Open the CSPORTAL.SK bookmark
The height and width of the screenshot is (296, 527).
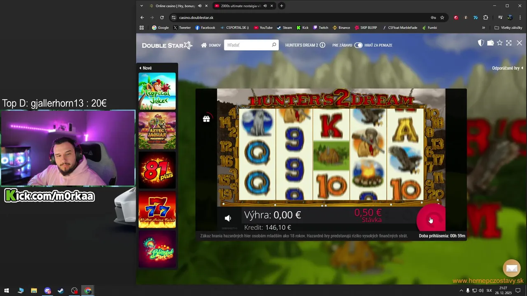click(x=234, y=28)
